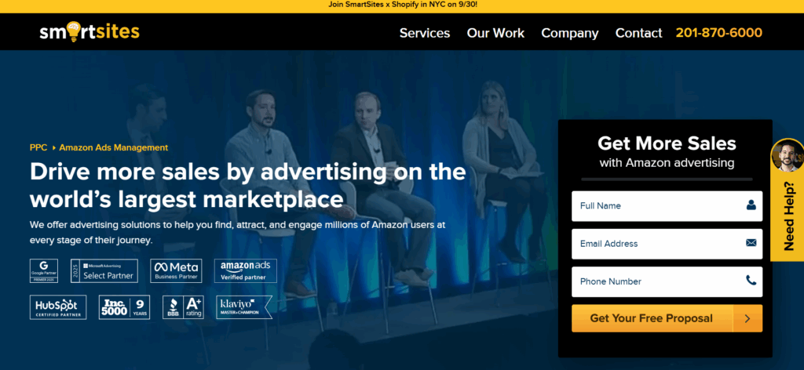This screenshot has height=370, width=804.
Task: Call the 201-870-6000 phone link
Action: (x=718, y=33)
